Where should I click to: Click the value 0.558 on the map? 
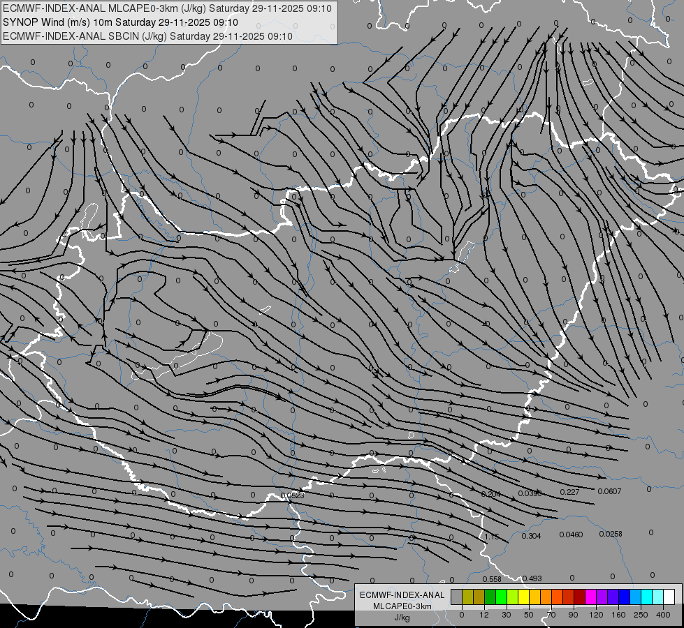coord(492,579)
